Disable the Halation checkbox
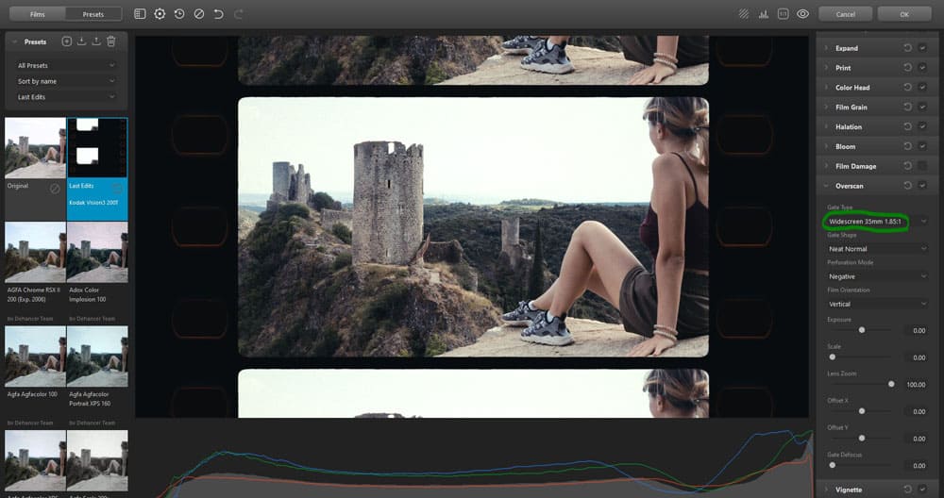This screenshot has width=944, height=498. point(922,127)
